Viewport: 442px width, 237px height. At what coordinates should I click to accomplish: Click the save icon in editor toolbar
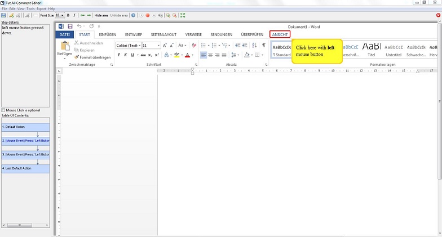(3, 15)
